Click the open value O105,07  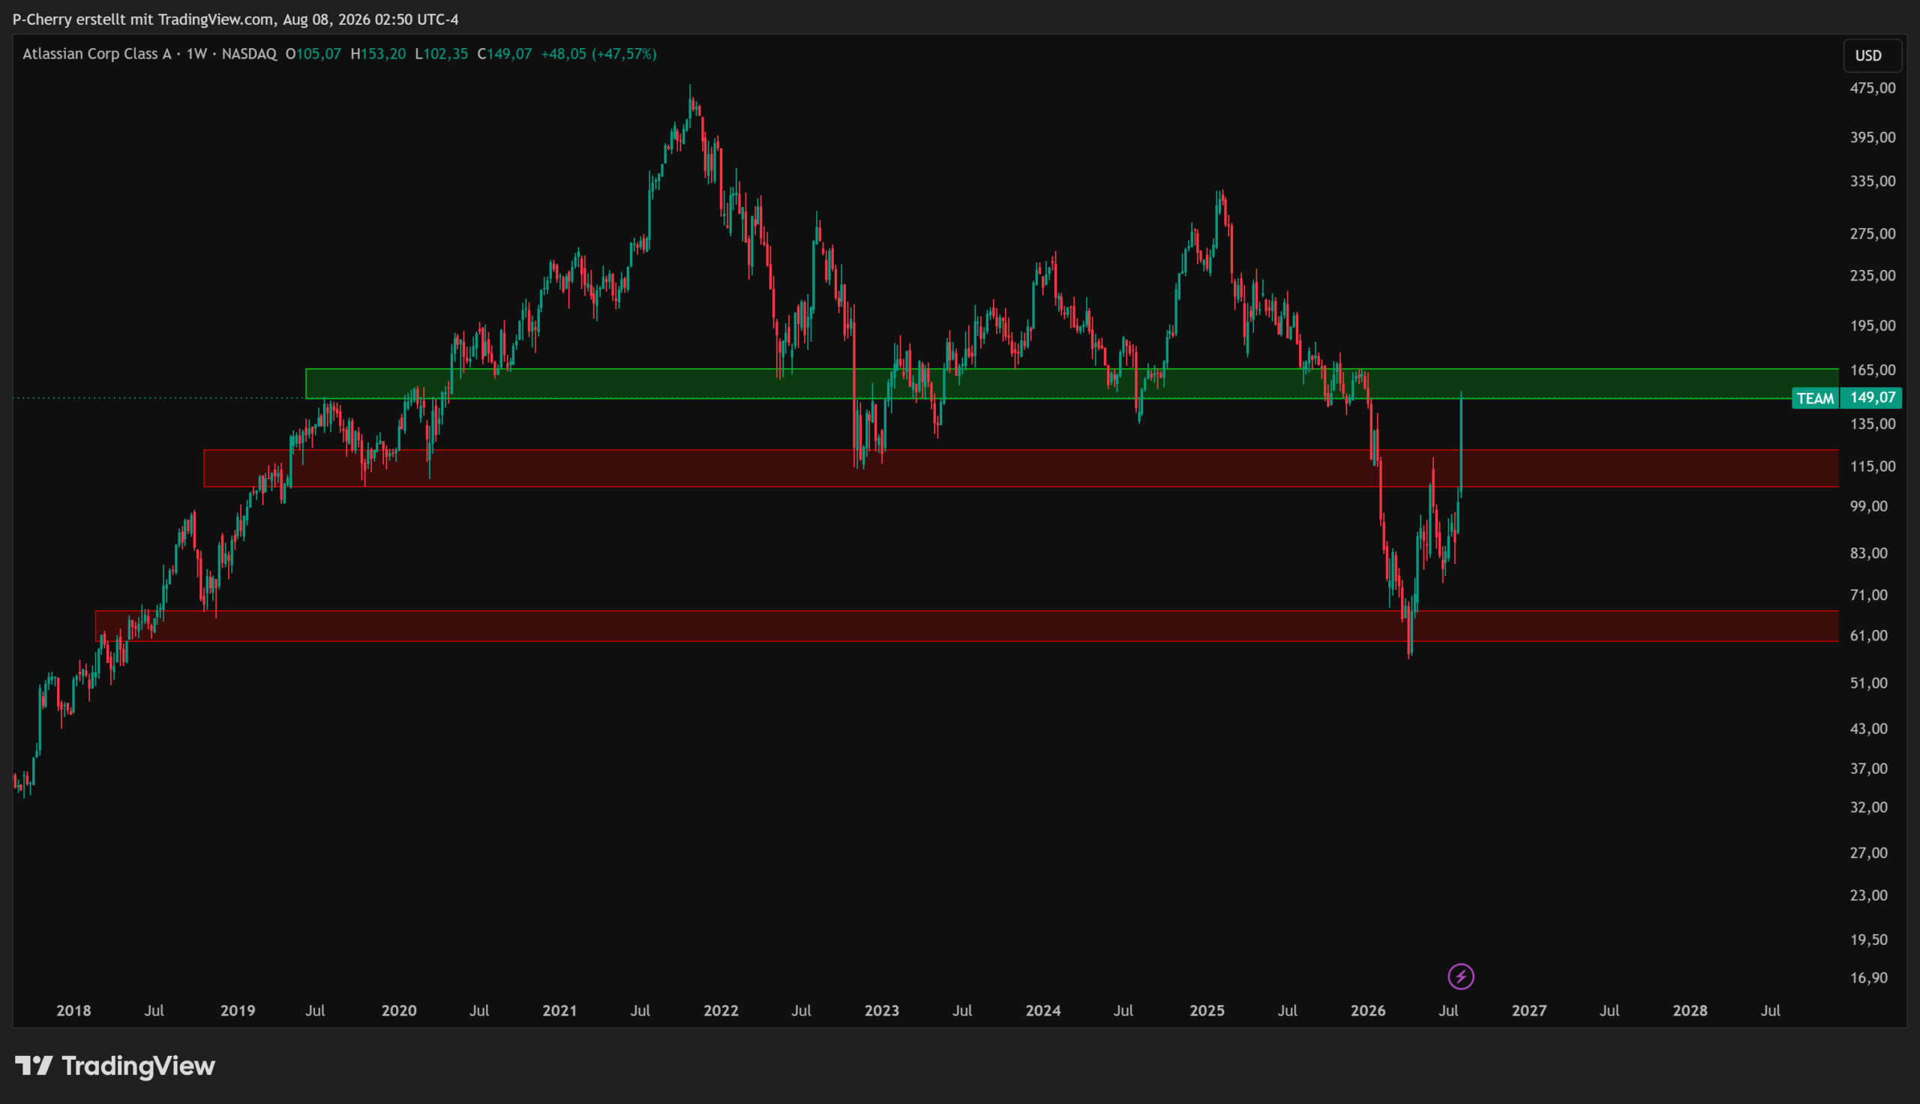[x=313, y=54]
